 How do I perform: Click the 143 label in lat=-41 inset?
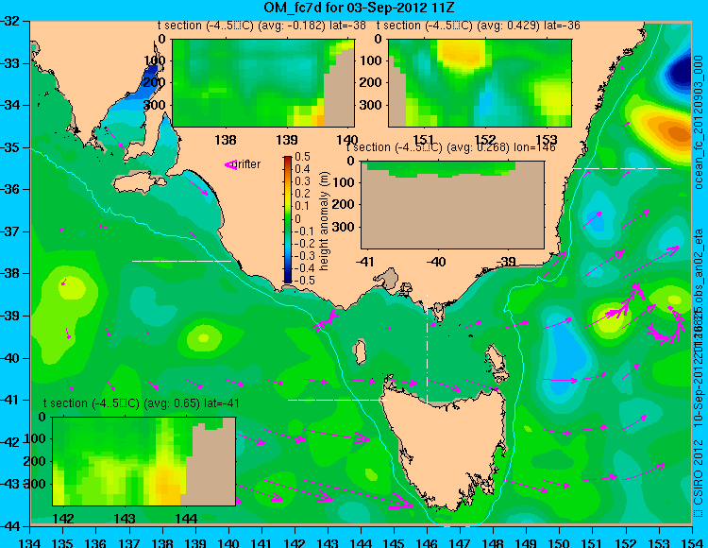(125, 518)
